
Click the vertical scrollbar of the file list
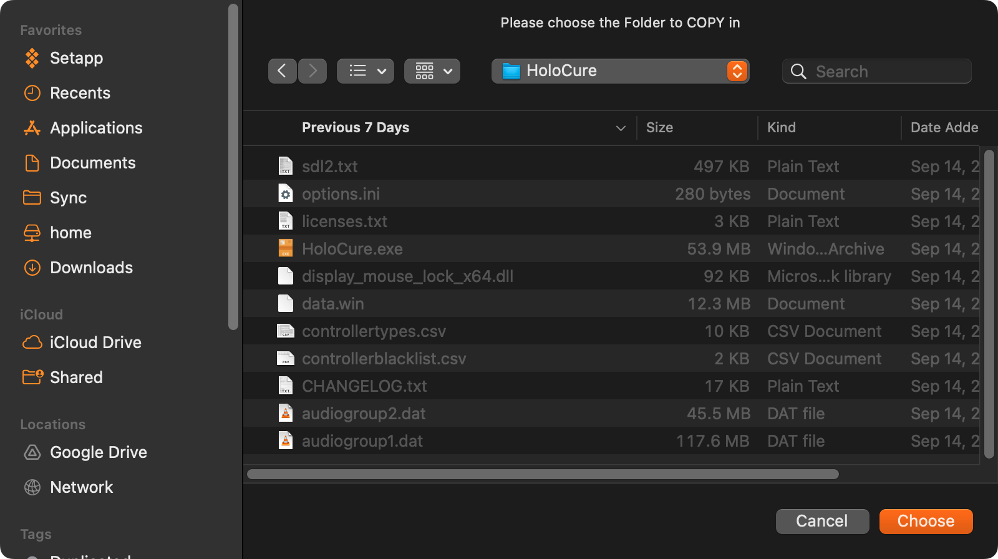(x=989, y=304)
